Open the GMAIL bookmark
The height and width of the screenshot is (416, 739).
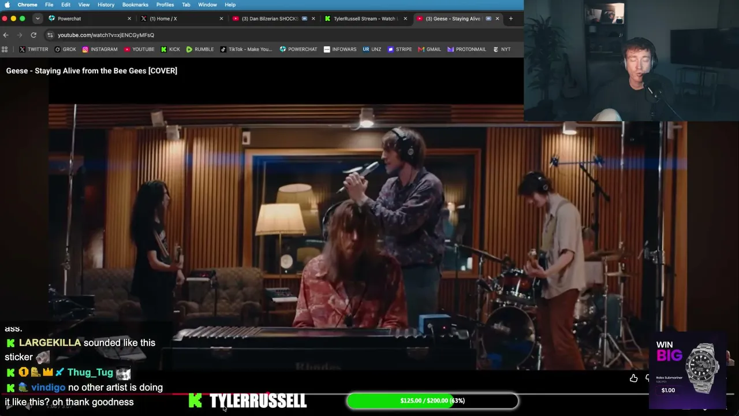tap(430, 49)
